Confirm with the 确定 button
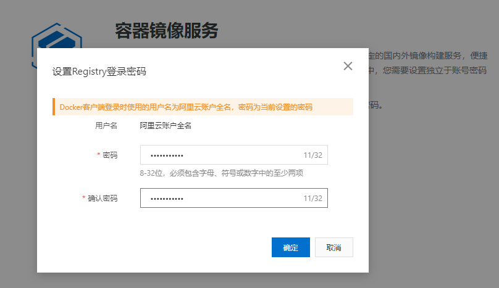Image resolution: width=499 pixels, height=288 pixels. [290, 247]
